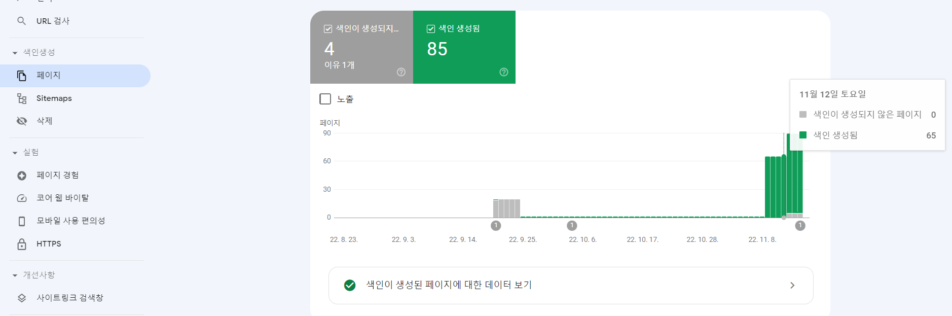Click the Sitemaps sidebar icon
This screenshot has width=952, height=316.
pos(22,98)
